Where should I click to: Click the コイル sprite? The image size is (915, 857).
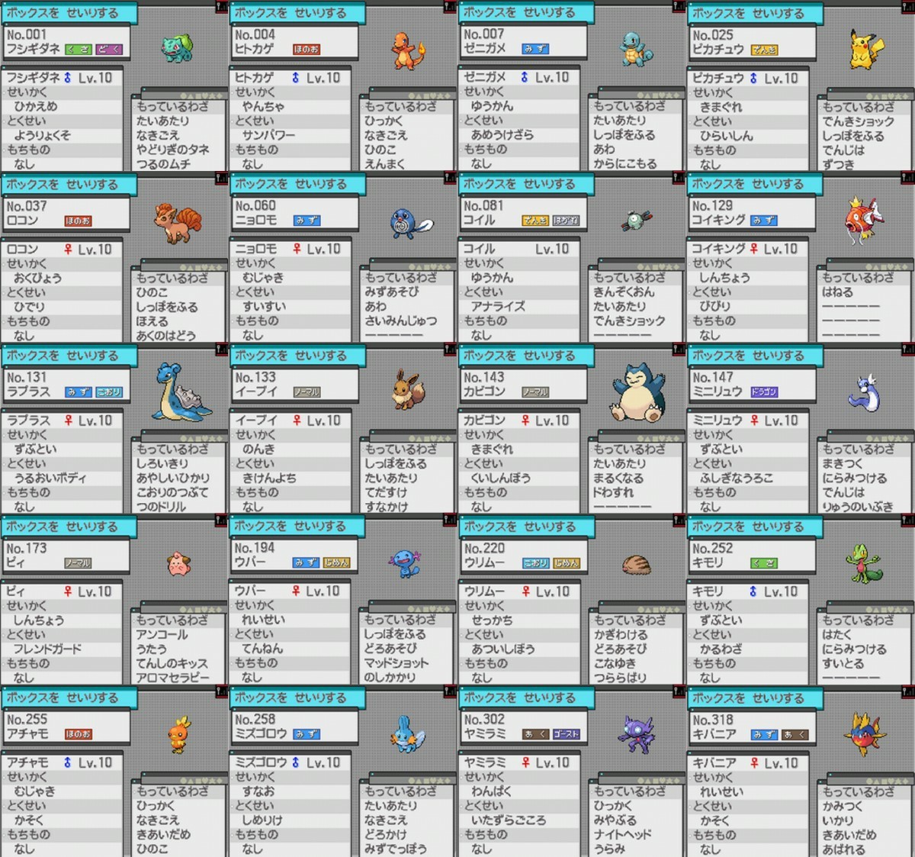[636, 222]
